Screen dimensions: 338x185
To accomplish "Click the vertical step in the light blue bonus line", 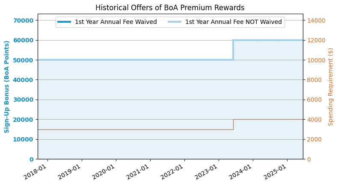I will pos(233,50).
